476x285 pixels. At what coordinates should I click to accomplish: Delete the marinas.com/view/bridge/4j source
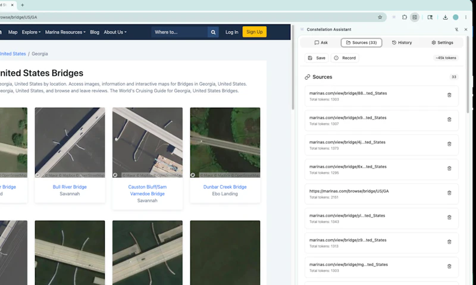click(x=449, y=144)
